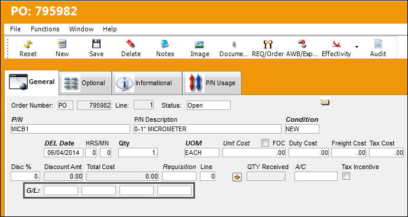The height and width of the screenshot is (217, 408).
Task: Switch to the P/N Usage tab
Action: pos(212,83)
